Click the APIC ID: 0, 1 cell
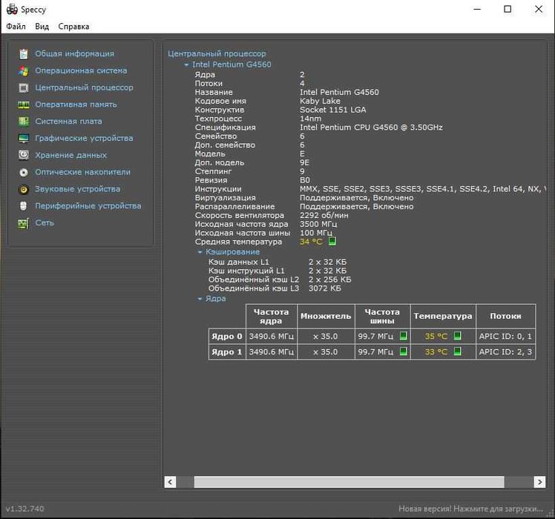Image resolution: width=555 pixels, height=519 pixels. point(505,336)
